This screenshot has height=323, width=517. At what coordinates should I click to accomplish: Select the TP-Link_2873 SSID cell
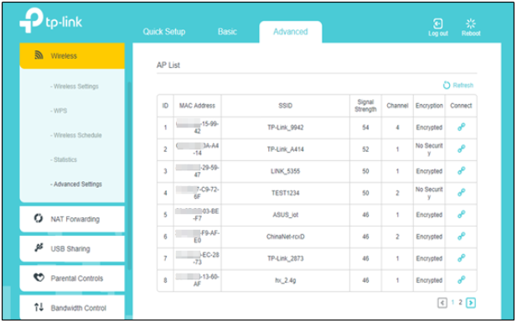point(285,258)
